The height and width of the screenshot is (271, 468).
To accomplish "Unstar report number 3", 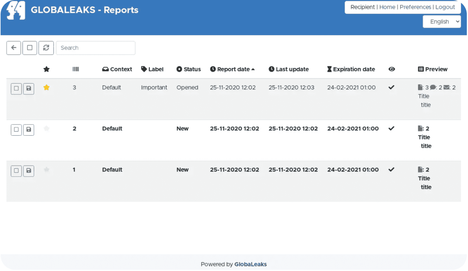I will [x=46, y=87].
